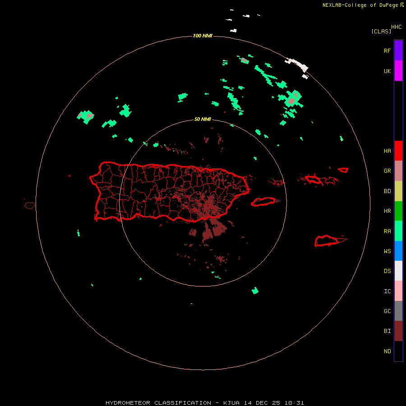Click the BD legend label
The height and width of the screenshot is (406, 406).
click(x=387, y=191)
